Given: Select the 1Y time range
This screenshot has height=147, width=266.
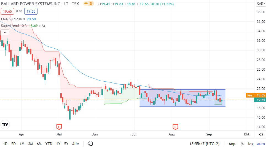Looking at the screenshot, I should (58, 144).
